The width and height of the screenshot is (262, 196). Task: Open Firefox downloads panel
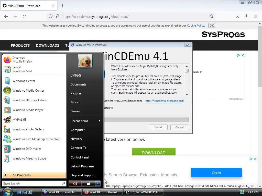coord(246,16)
